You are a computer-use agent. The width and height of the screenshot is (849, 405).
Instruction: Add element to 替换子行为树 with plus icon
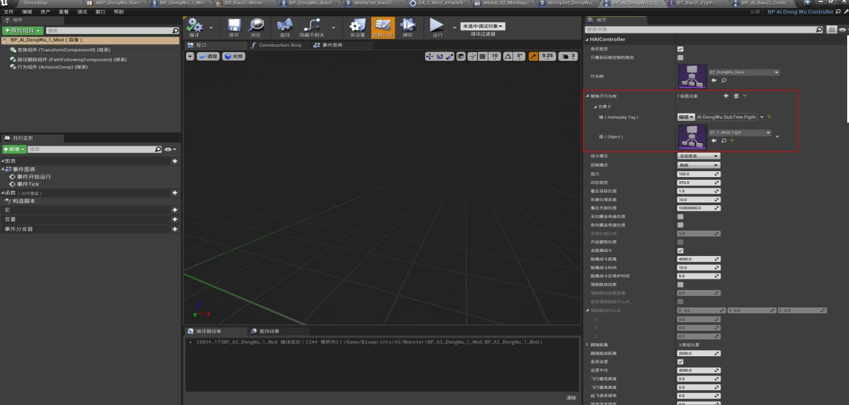pyautogui.click(x=726, y=96)
